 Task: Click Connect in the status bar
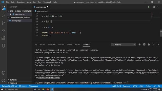click(x=33, y=86)
